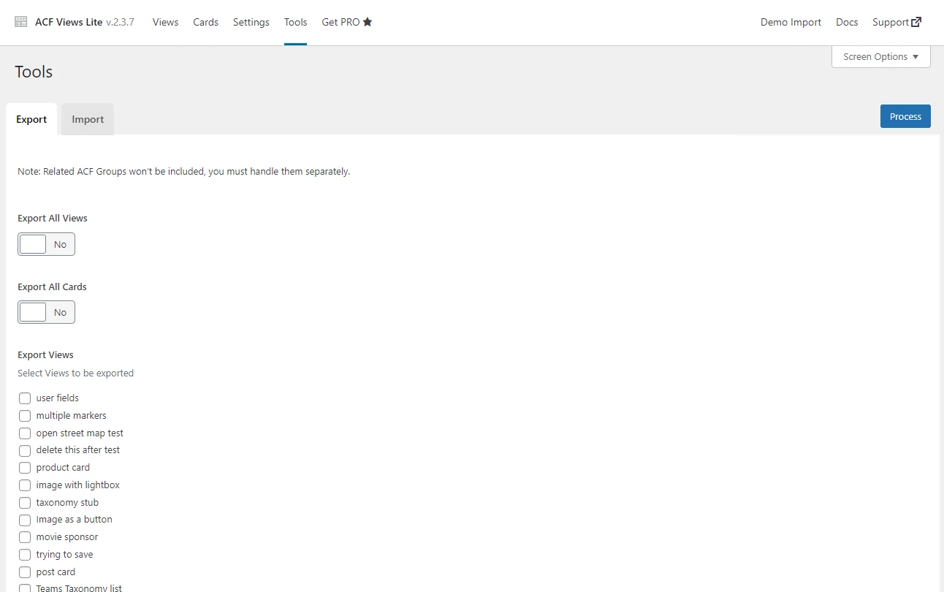Screen dimensions: 944x592
Task: Check the open street map test checkbox
Action: (x=25, y=433)
